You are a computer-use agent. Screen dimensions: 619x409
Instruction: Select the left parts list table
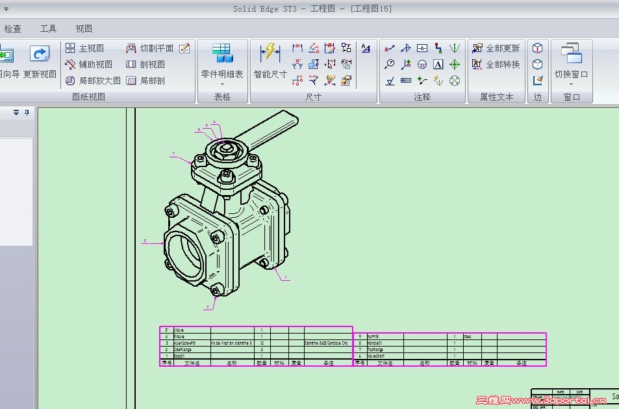pos(256,346)
